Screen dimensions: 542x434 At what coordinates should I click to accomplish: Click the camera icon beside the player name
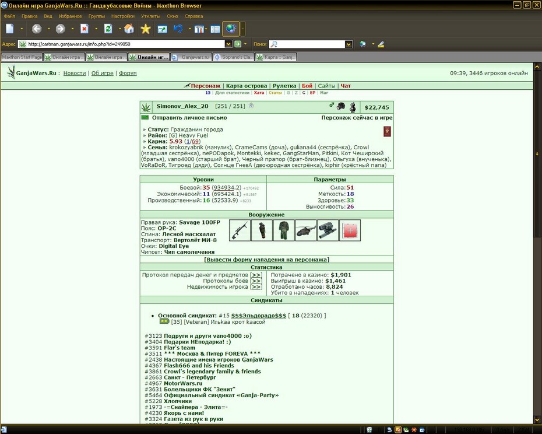[341, 106]
